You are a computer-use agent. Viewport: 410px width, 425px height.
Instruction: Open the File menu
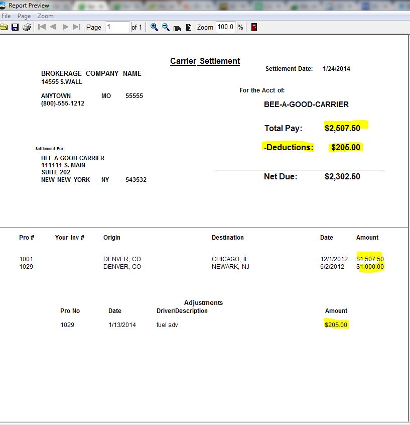(6, 16)
